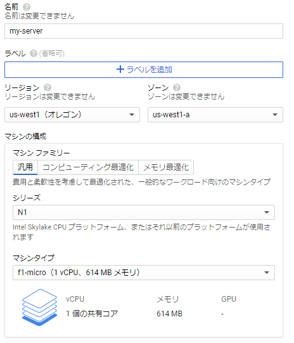Image resolution: width=294 pixels, height=343 pixels.
Task: Click the help icon beside ゾーン
Action: click(x=177, y=87)
